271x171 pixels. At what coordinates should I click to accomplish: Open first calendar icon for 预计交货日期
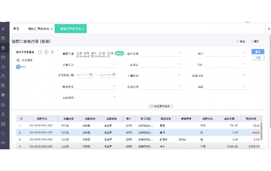coord(91,75)
